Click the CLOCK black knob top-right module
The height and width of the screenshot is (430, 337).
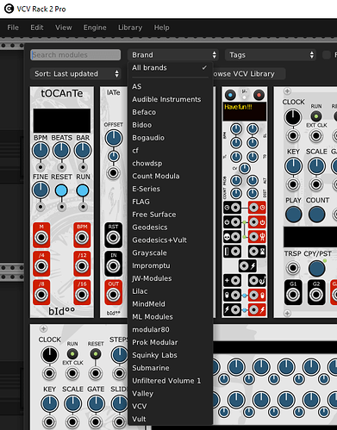click(293, 117)
